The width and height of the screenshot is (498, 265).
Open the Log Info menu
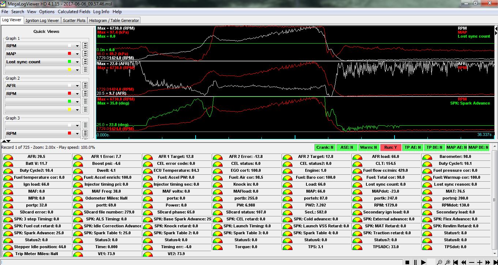tap(101, 12)
